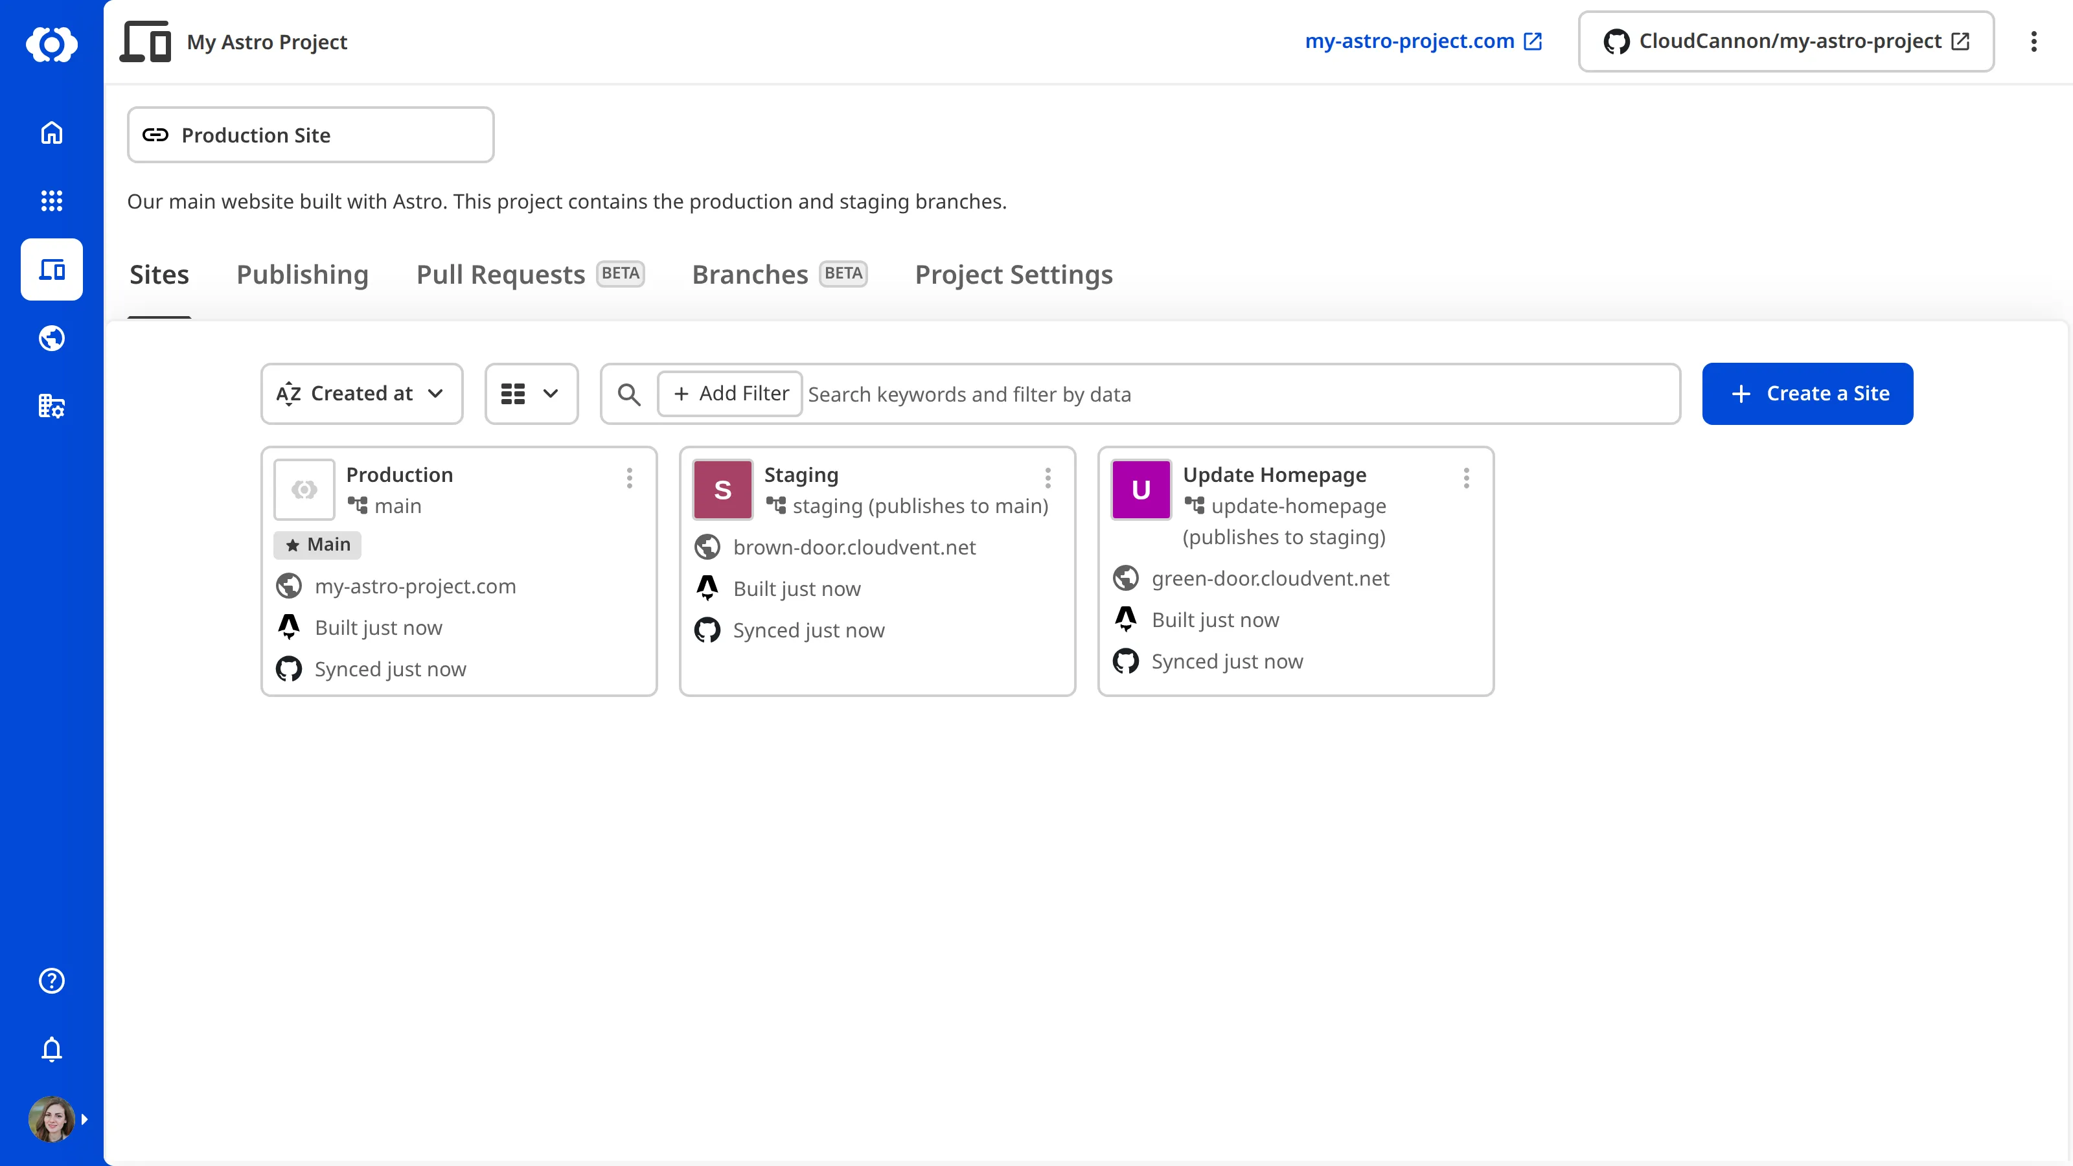Click my-astro-project.com in the Production card
Image resolution: width=2073 pixels, height=1166 pixels.
click(415, 586)
